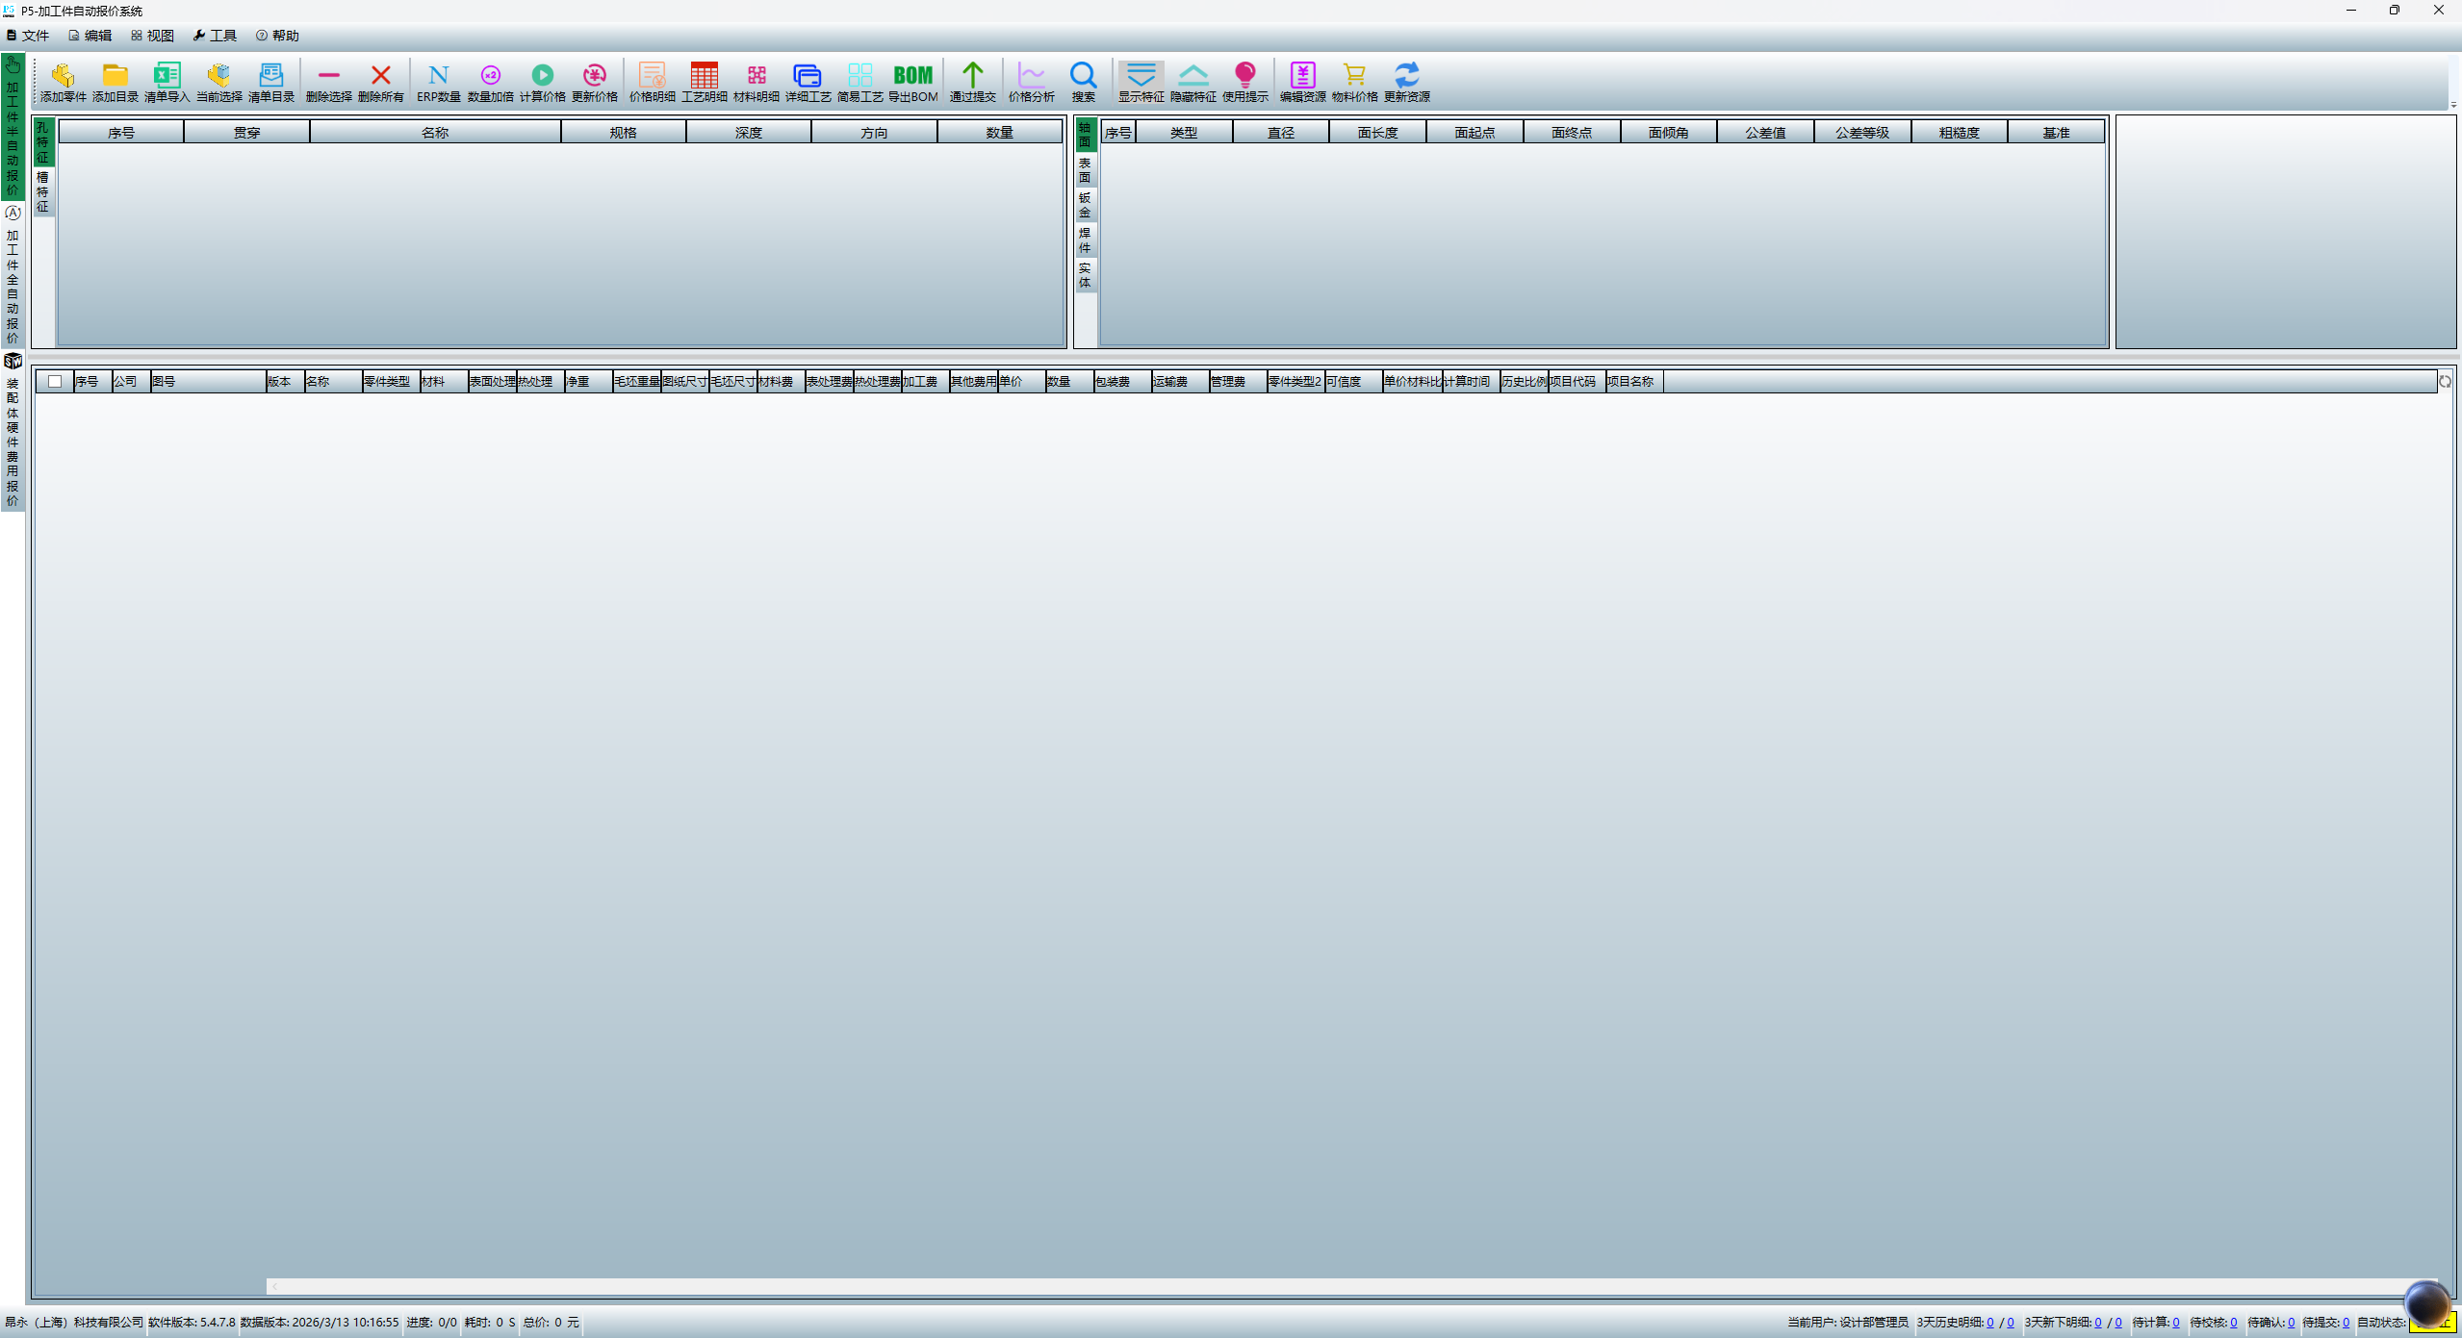Viewport: 2462px width, 1338px height.
Task: Open 工艺明细 red grid icon
Action: 704,81
